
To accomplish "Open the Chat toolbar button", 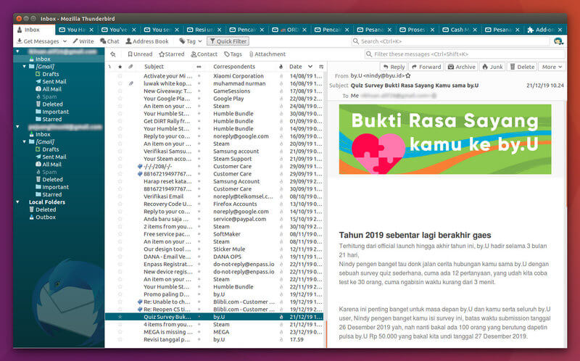I will coord(109,41).
